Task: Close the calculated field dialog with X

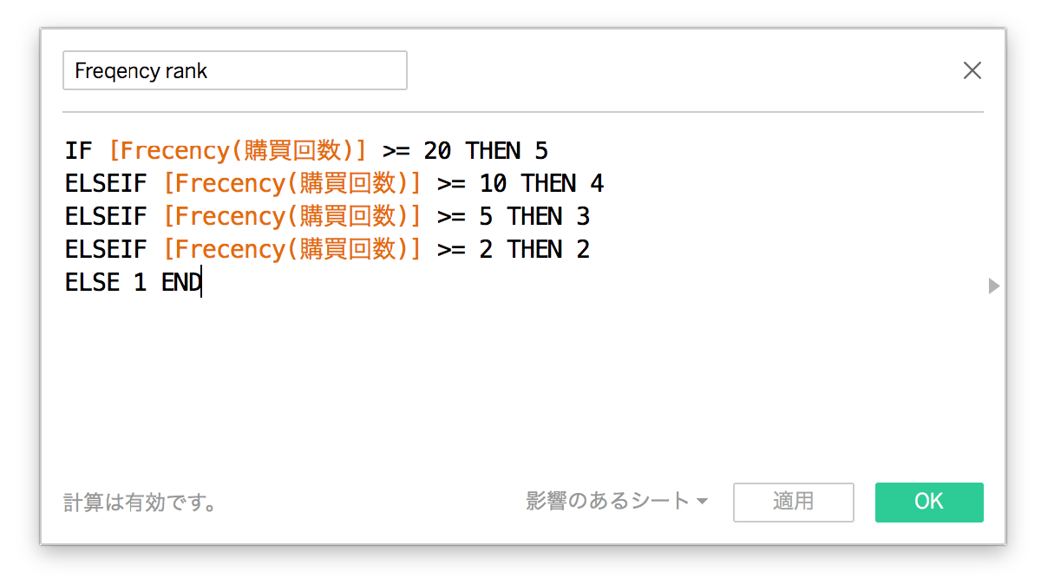Action: [x=972, y=71]
